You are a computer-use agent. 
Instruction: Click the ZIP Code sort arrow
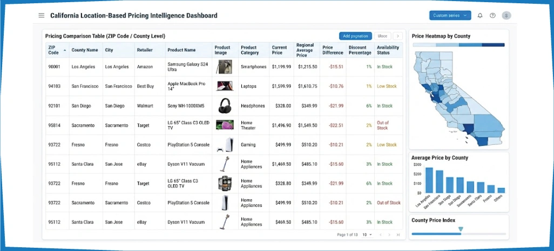(65, 51)
